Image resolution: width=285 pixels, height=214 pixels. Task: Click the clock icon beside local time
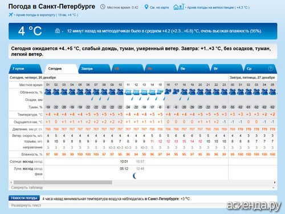tap(103, 7)
